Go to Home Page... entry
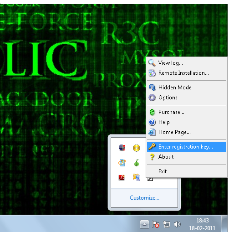 click(x=187, y=132)
